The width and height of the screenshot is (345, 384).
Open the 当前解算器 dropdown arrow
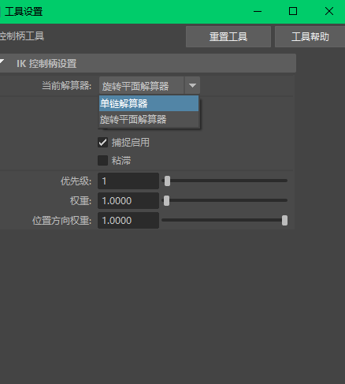[x=192, y=85]
